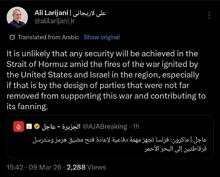220x177 pixels.
Task: Click 'Show original' to view the Arabic text
Action: (x=101, y=37)
